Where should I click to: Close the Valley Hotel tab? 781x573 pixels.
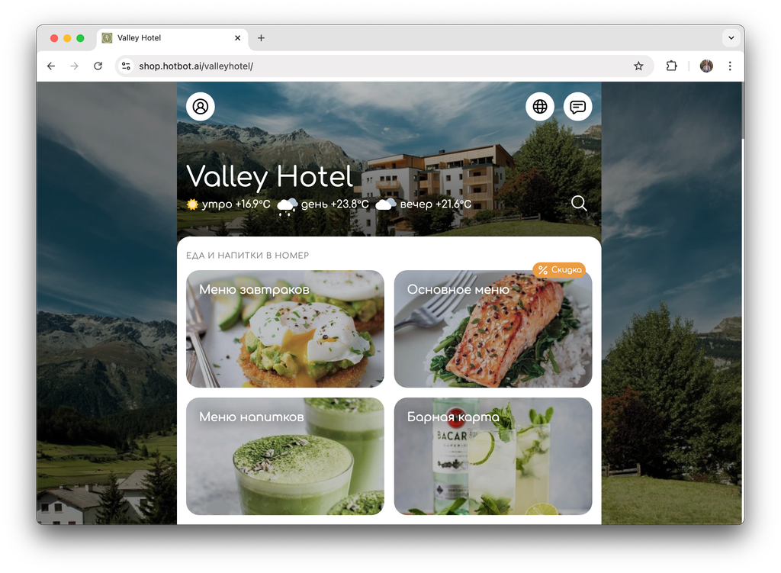tap(238, 38)
